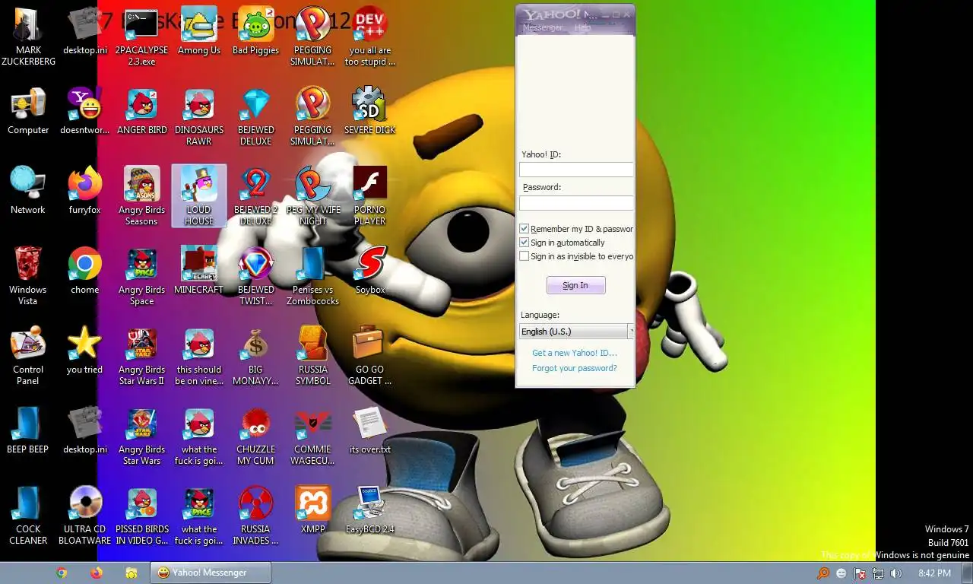Select the you tried star icon
The height and width of the screenshot is (584, 973).
[84, 351]
